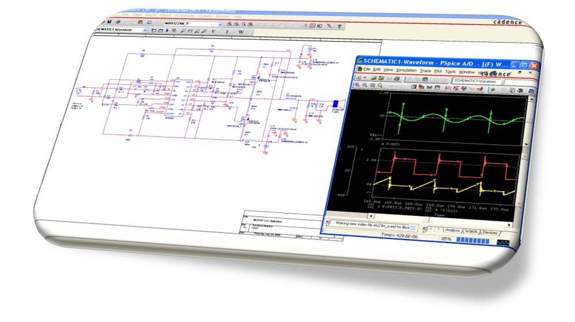Switch to the Analysis tab

(x=452, y=230)
